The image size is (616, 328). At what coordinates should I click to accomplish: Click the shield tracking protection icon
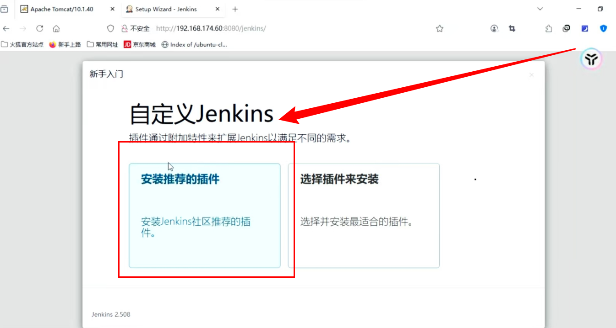pos(110,28)
